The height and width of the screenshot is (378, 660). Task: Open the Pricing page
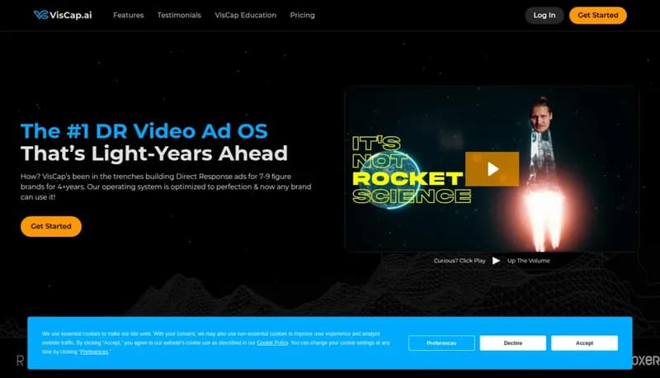pos(302,15)
